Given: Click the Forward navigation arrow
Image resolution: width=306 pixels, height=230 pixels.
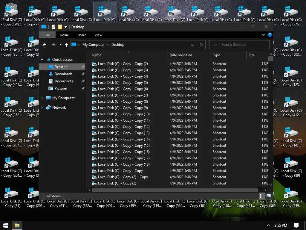Looking at the screenshot, I should pos(53,45).
